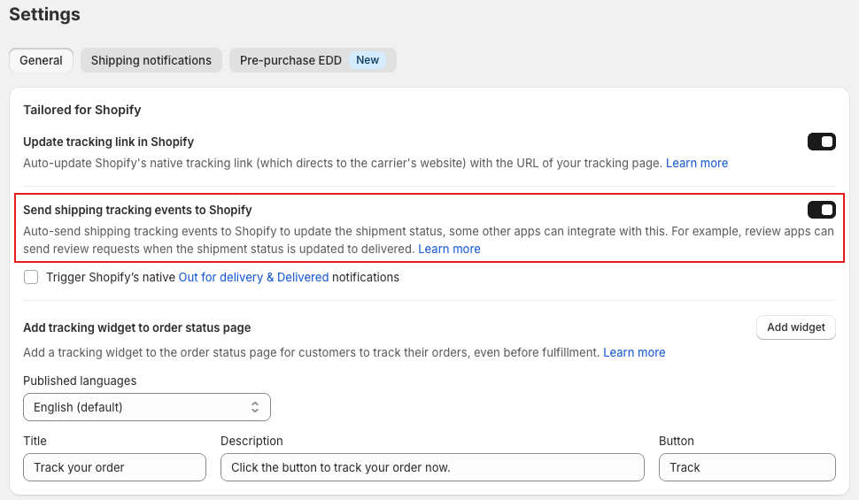Click the up-down chevron in language selector

click(255, 407)
